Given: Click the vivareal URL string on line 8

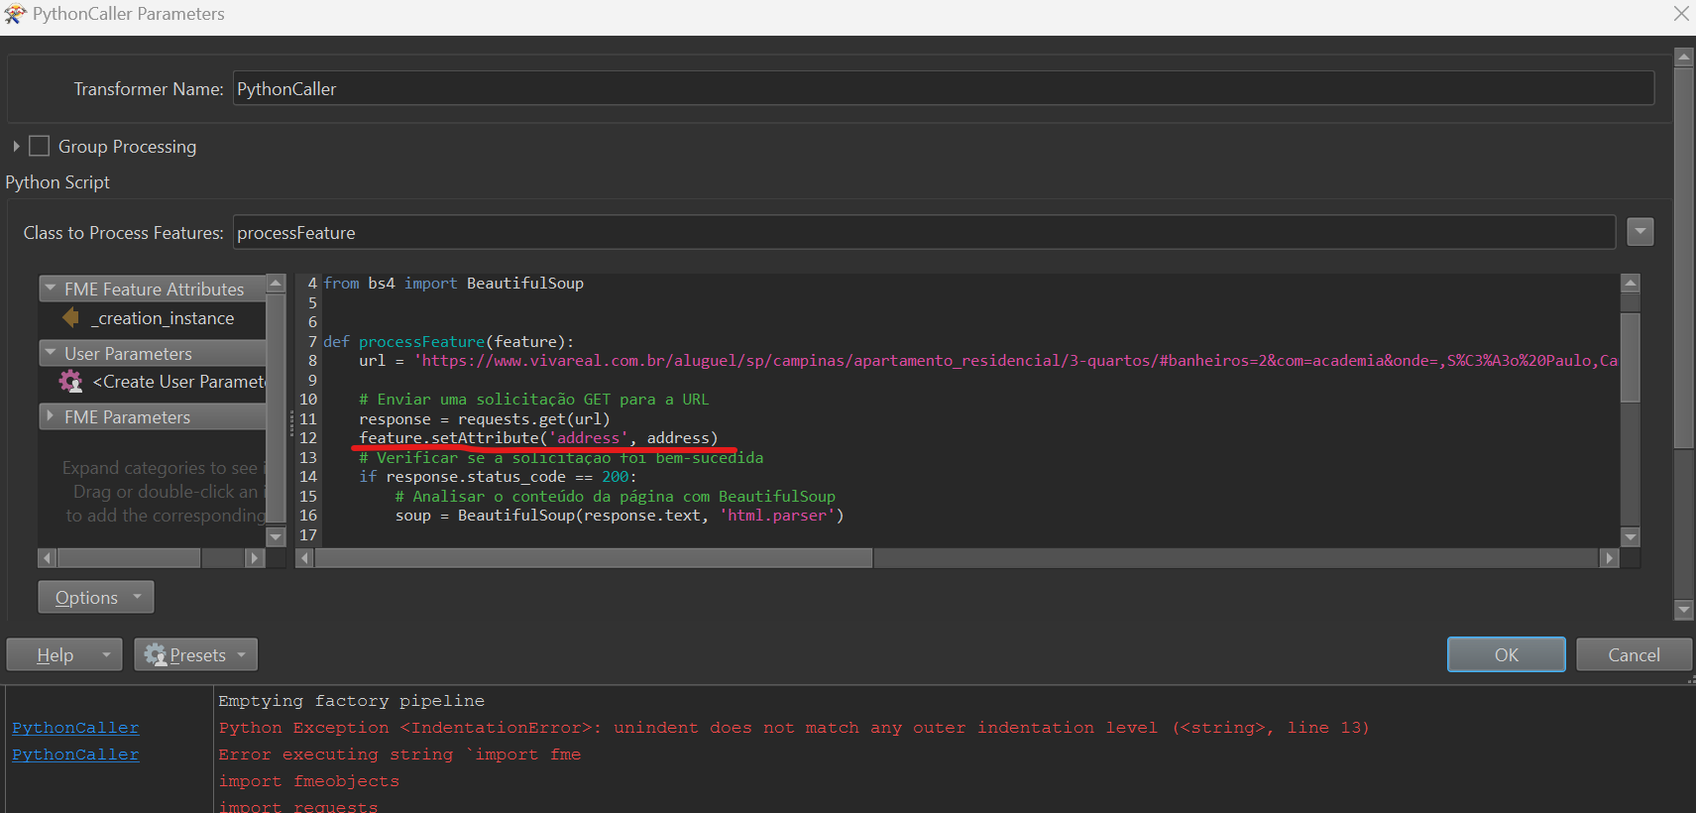Looking at the screenshot, I should (1016, 361).
